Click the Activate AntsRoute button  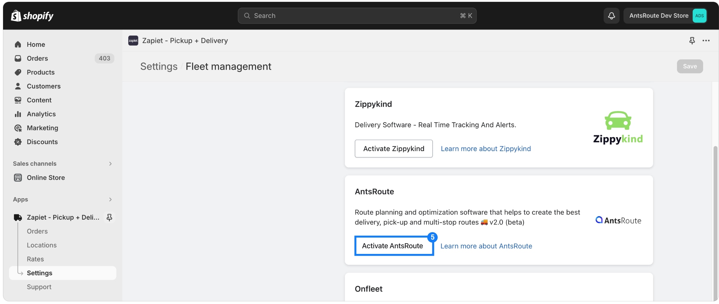pyautogui.click(x=394, y=246)
